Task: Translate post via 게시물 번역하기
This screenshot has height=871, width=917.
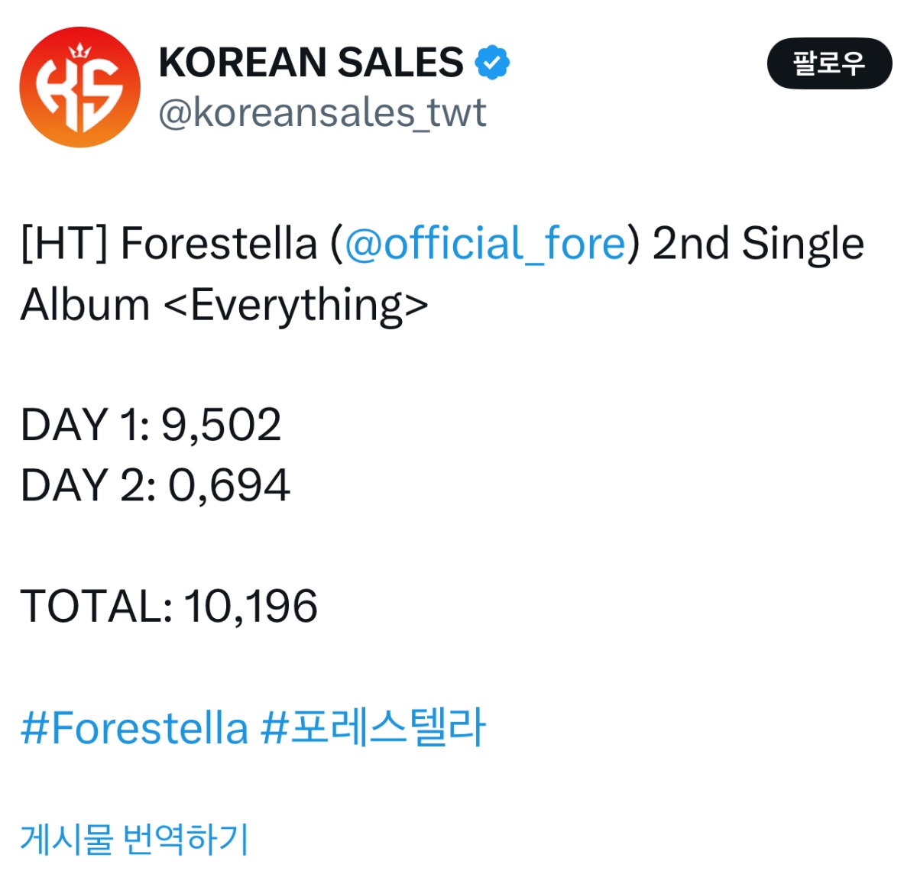Action: 134,838
